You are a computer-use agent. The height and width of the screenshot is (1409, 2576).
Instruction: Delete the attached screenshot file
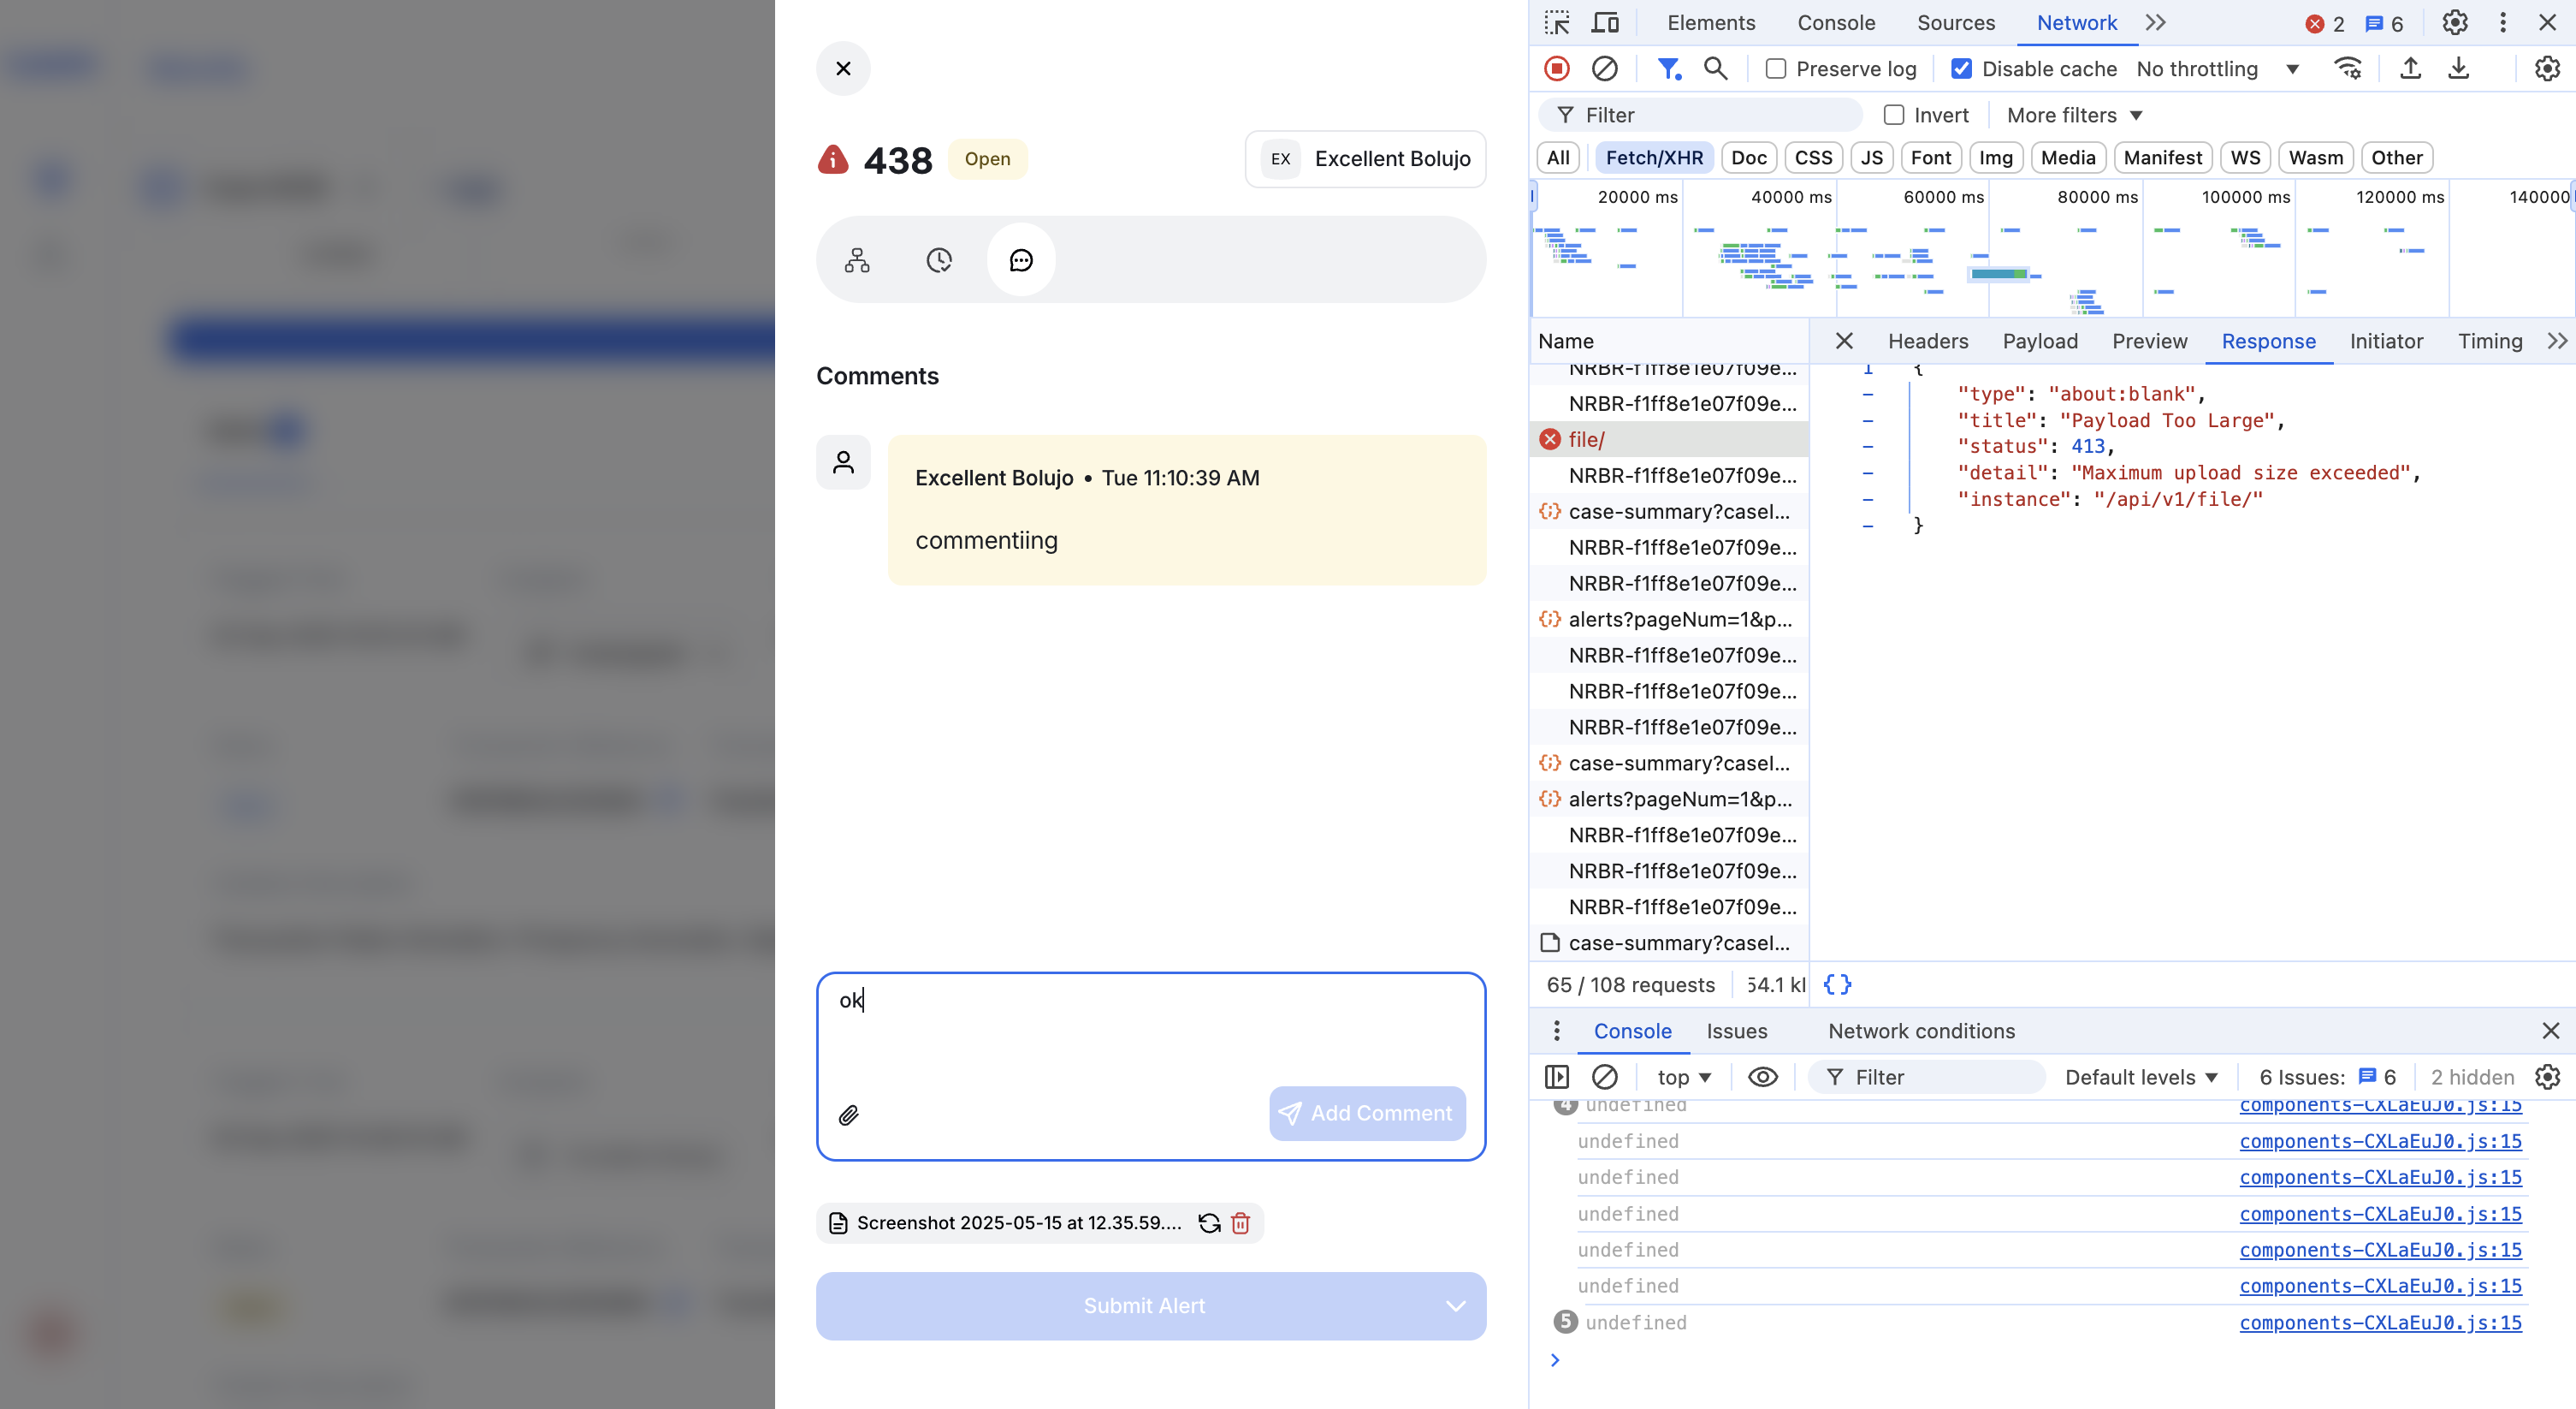click(1240, 1223)
